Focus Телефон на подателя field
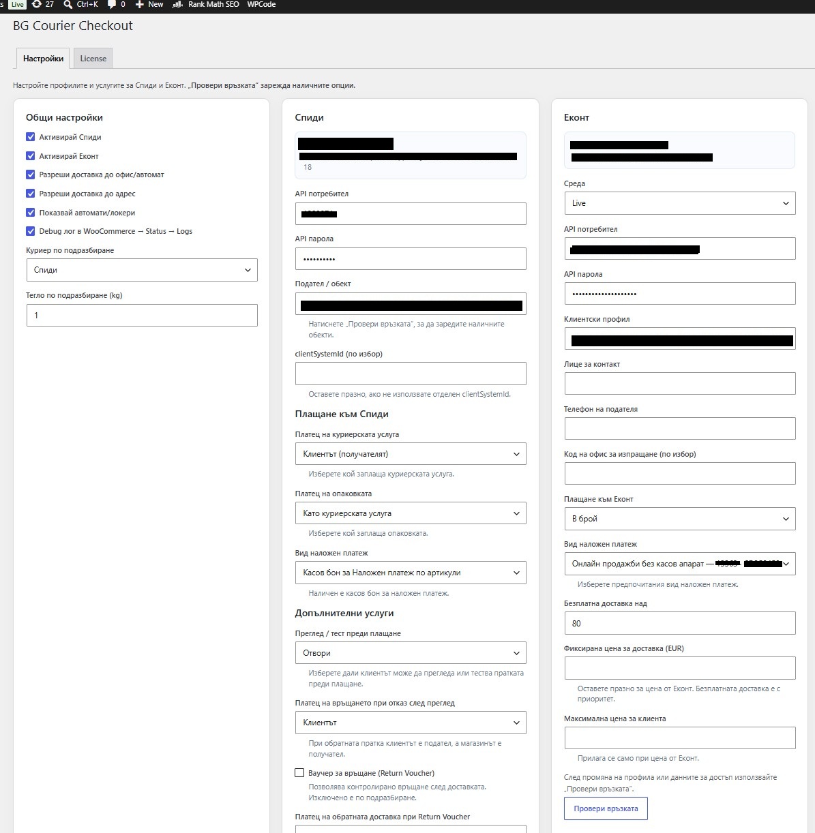 [x=680, y=428]
